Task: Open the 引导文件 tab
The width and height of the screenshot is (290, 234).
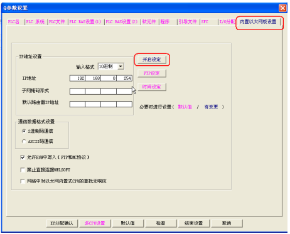Action: pyautogui.click(x=188, y=22)
